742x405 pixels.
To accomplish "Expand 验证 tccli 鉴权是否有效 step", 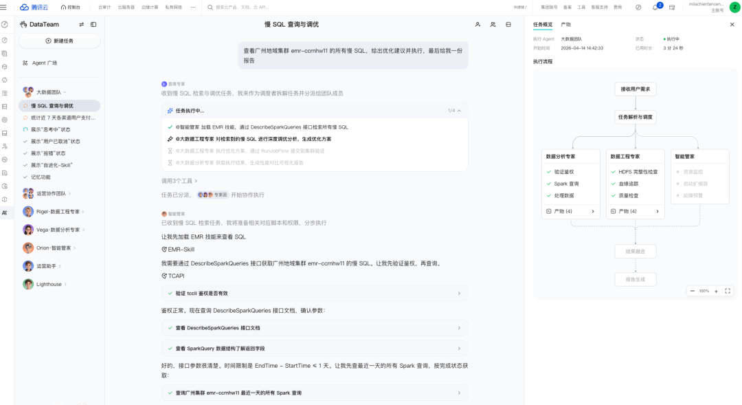I will point(315,293).
